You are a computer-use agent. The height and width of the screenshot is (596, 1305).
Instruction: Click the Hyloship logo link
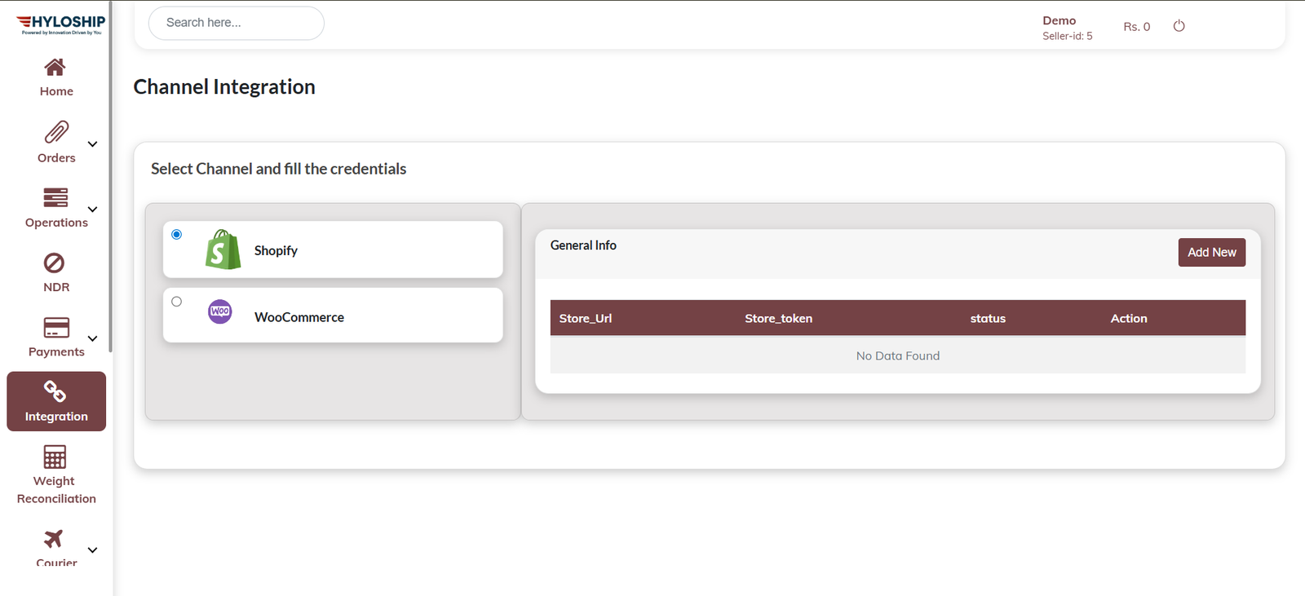pos(61,24)
